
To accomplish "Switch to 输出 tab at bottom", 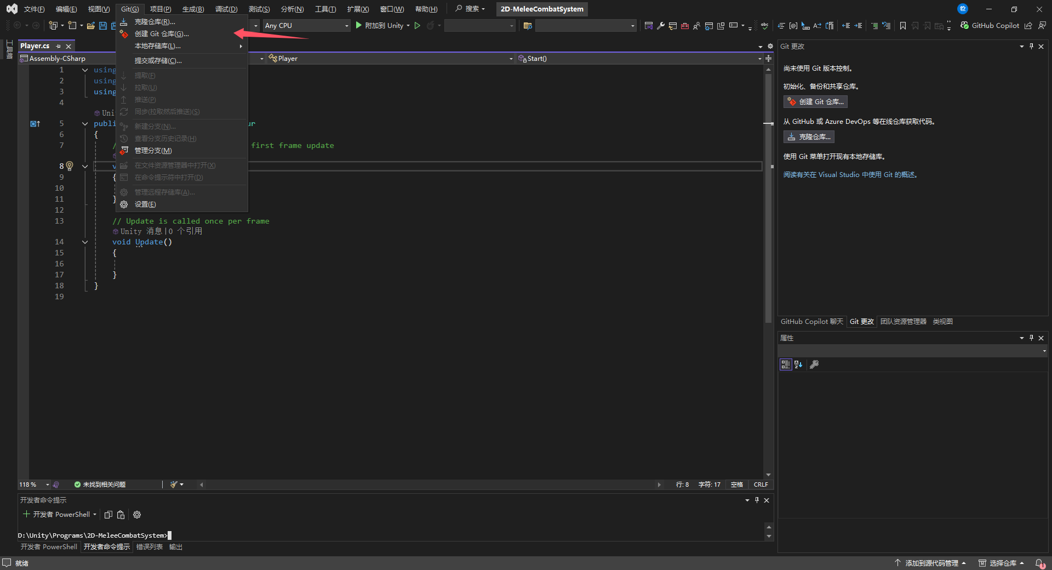I will pos(176,547).
